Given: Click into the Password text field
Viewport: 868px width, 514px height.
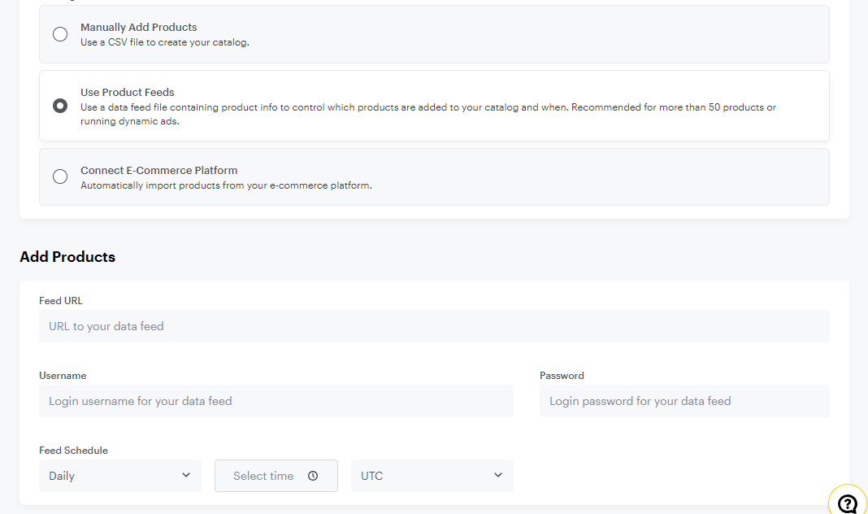Looking at the screenshot, I should 684,401.
